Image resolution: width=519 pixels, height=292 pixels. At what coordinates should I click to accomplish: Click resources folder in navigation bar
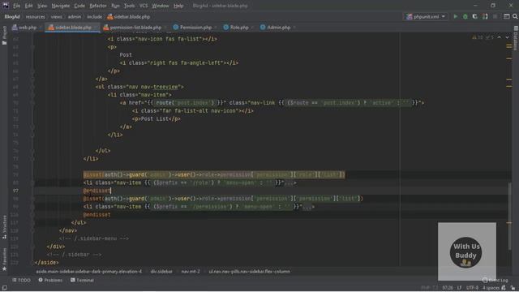[x=35, y=16]
